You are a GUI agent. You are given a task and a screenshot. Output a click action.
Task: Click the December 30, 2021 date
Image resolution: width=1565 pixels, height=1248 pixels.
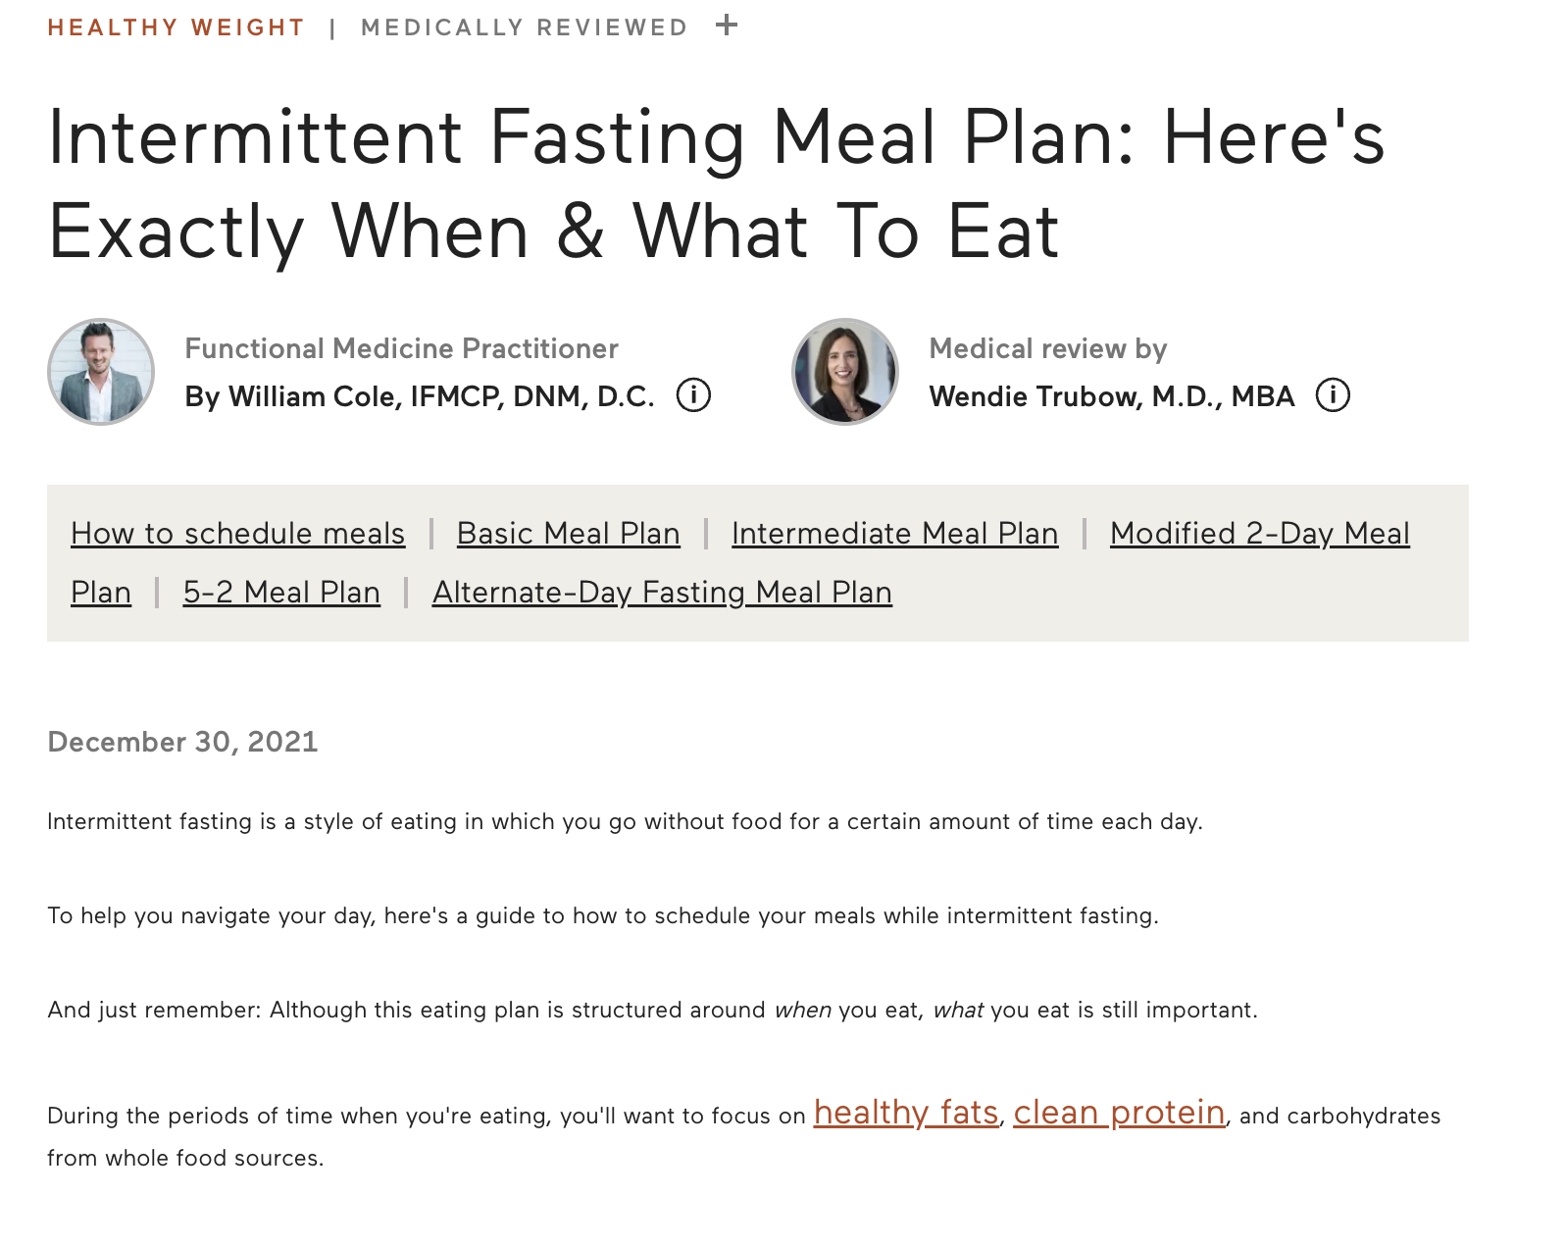point(183,742)
